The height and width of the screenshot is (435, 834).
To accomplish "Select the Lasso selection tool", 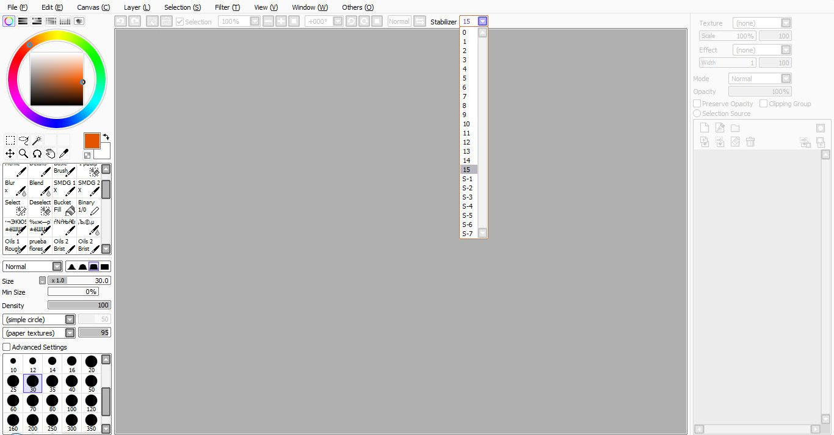I will click(x=24, y=140).
